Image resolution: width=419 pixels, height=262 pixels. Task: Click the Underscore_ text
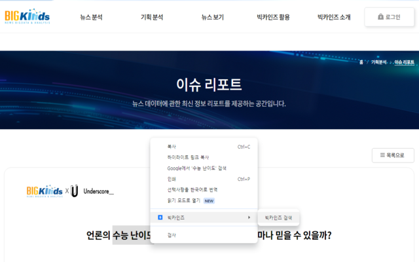pyautogui.click(x=99, y=191)
